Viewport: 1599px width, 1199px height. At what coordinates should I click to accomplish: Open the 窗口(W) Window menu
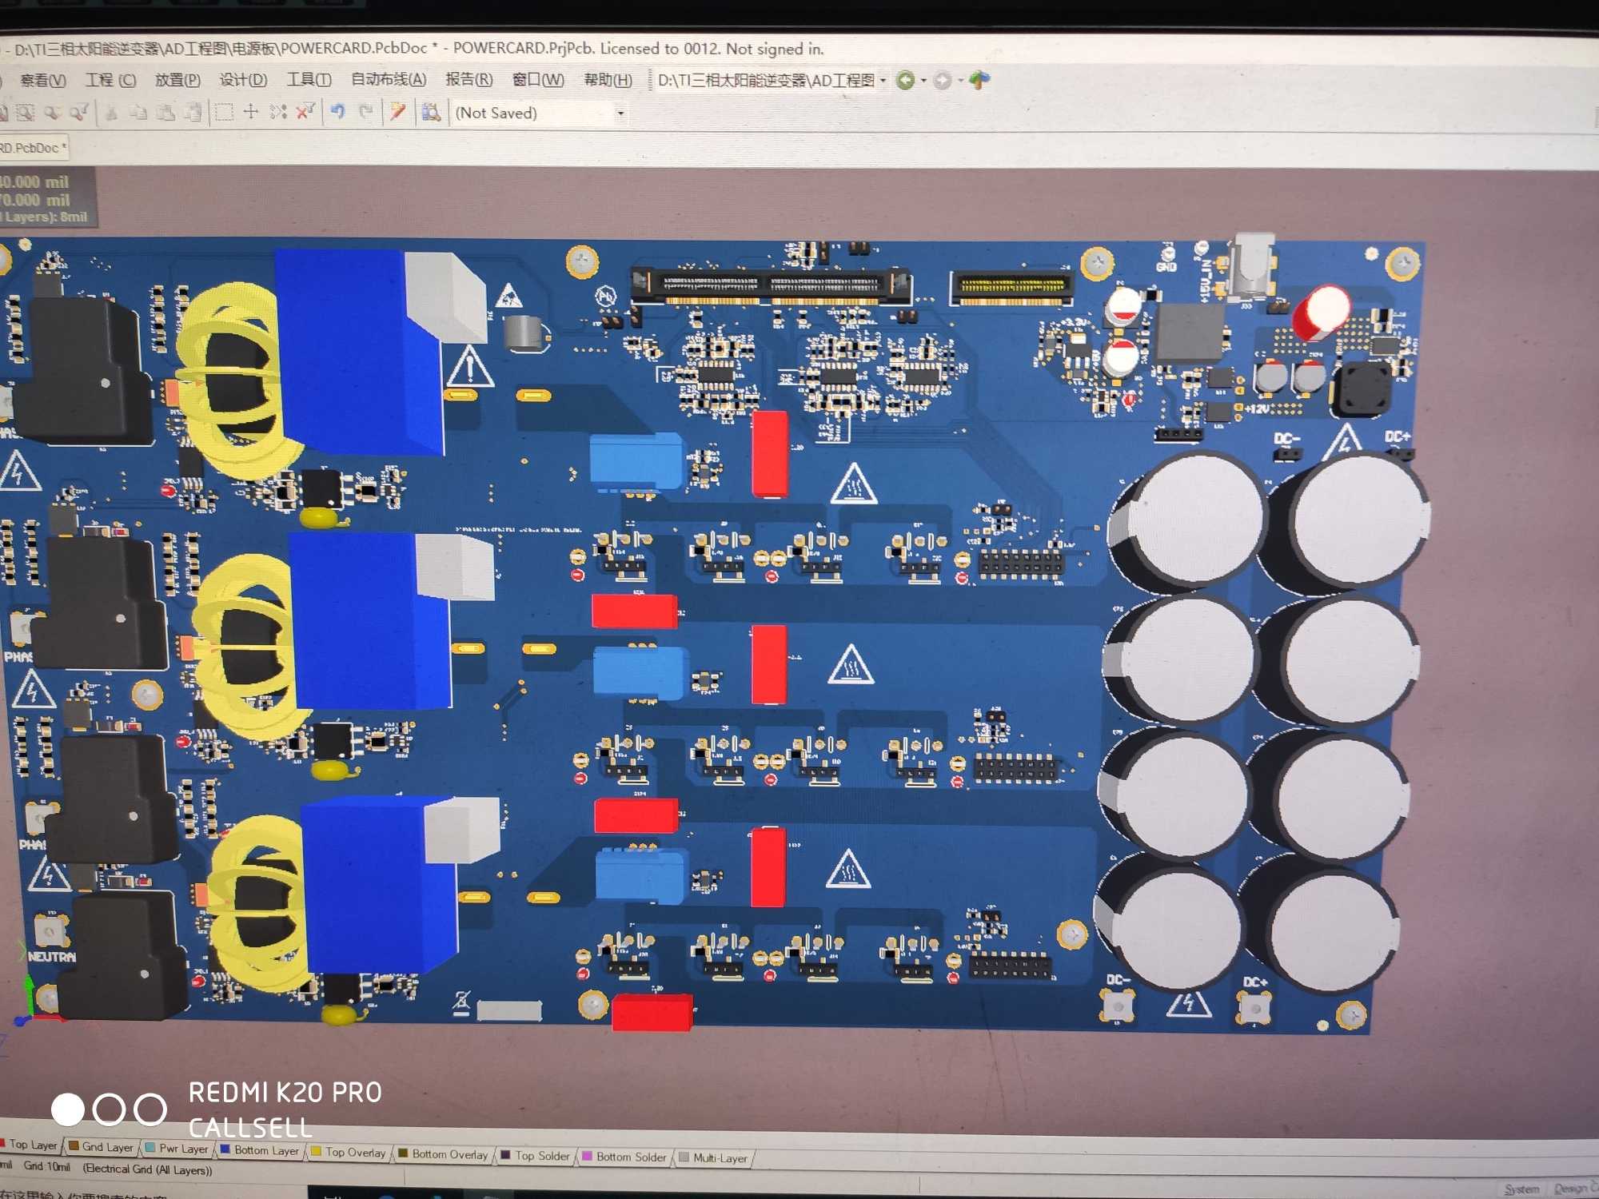538,80
